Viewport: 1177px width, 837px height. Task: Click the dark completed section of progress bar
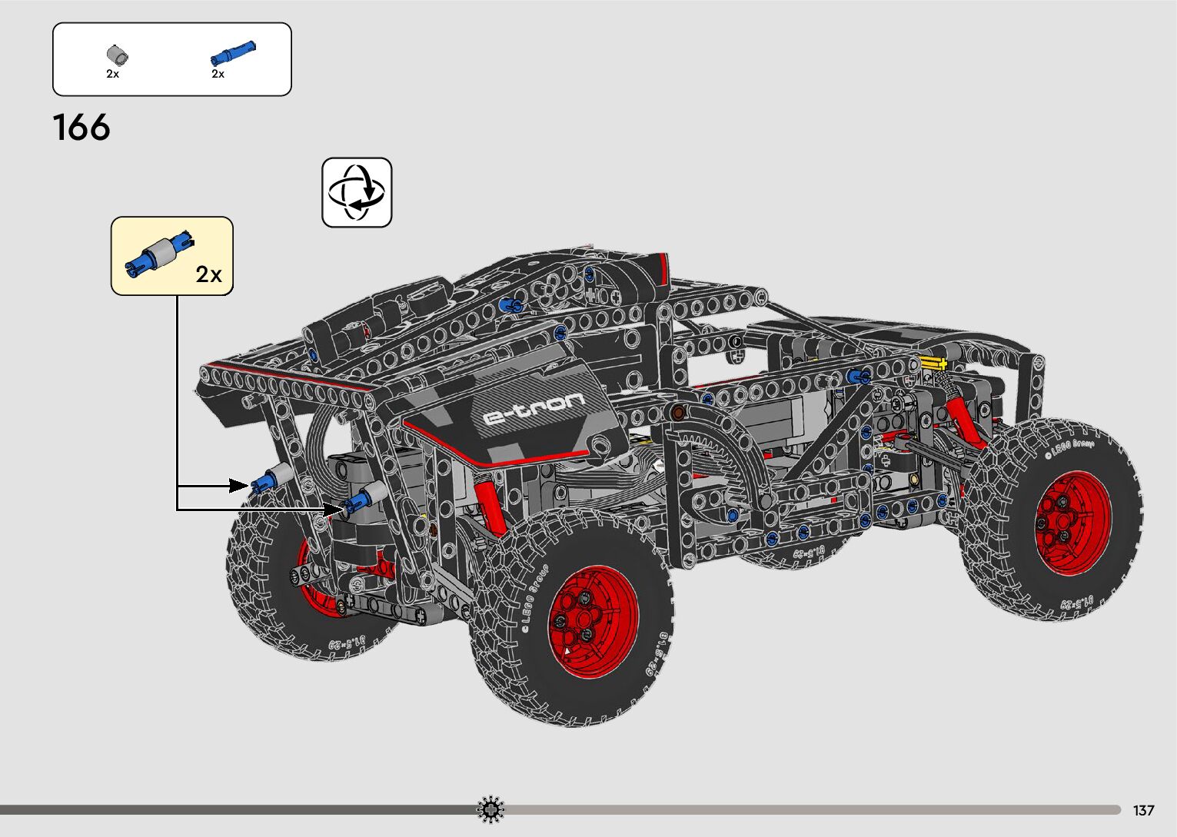[x=231, y=809]
